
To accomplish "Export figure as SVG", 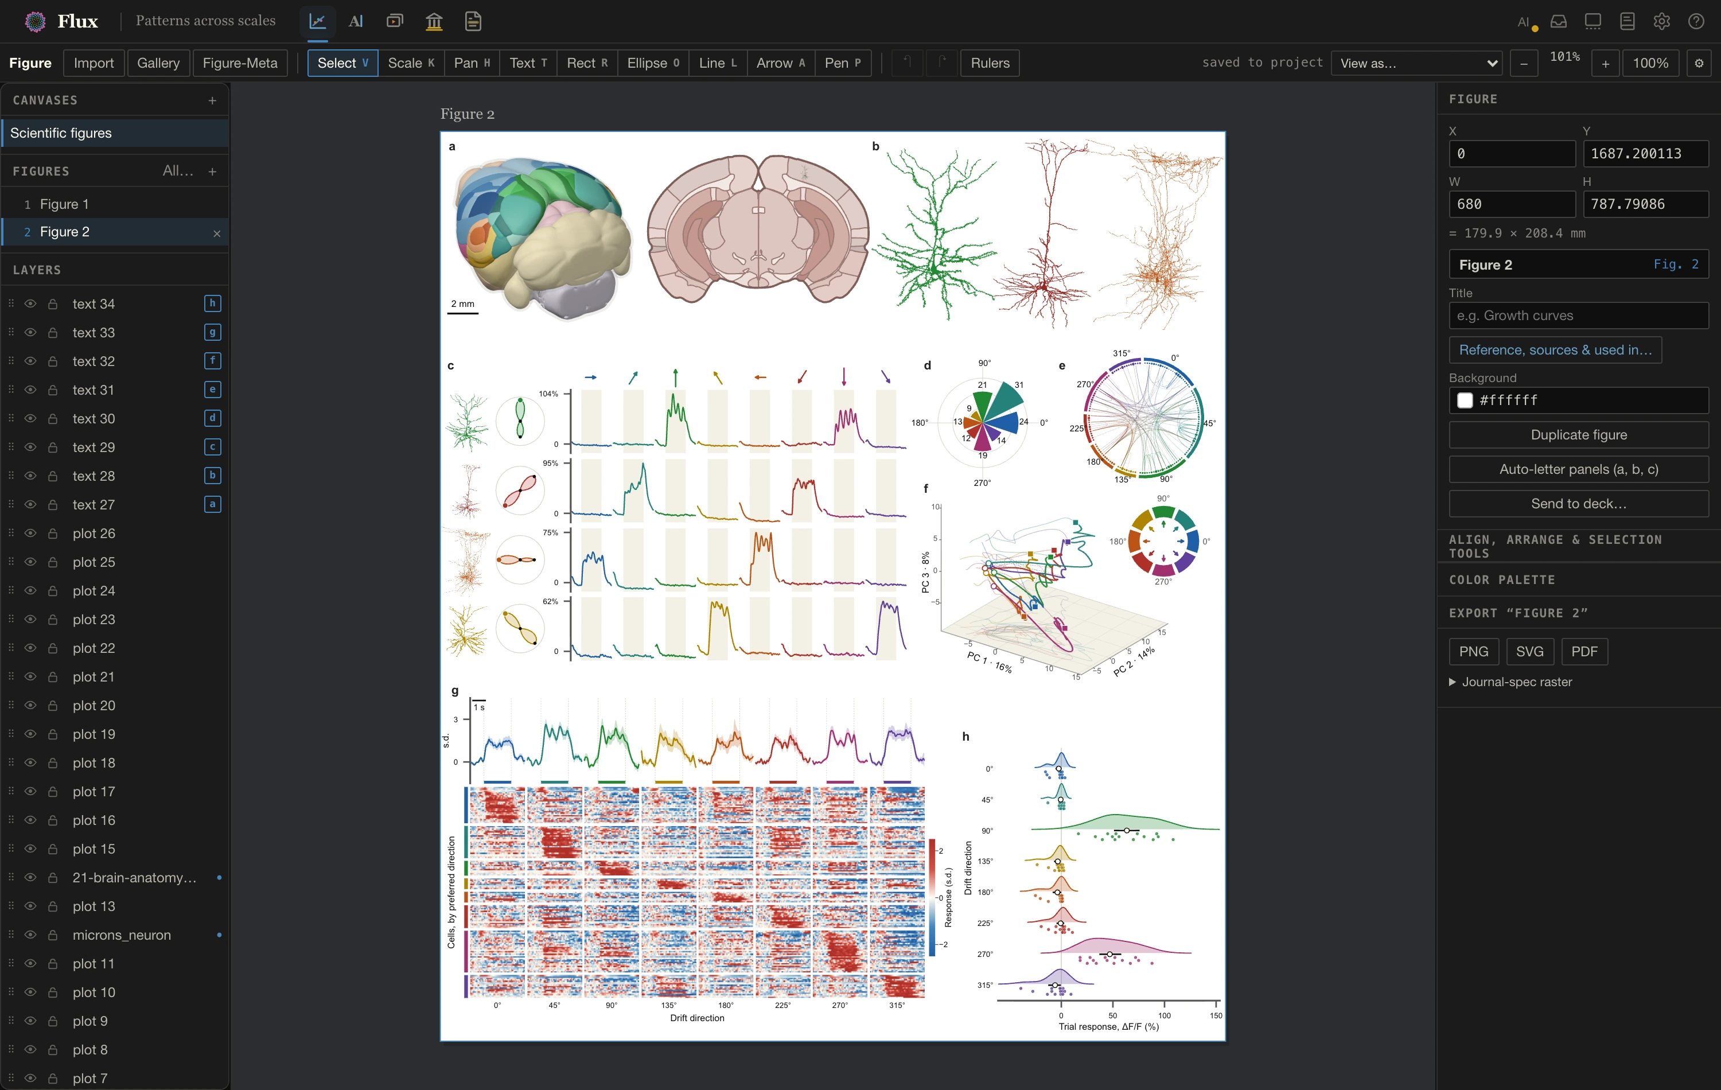I will [1529, 652].
